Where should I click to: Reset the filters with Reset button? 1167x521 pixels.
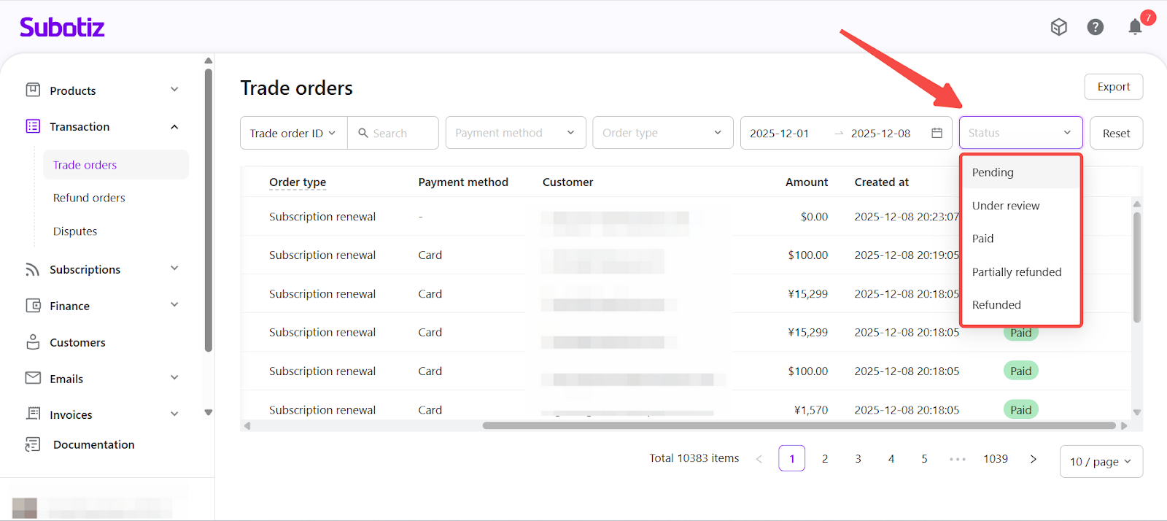(1116, 134)
